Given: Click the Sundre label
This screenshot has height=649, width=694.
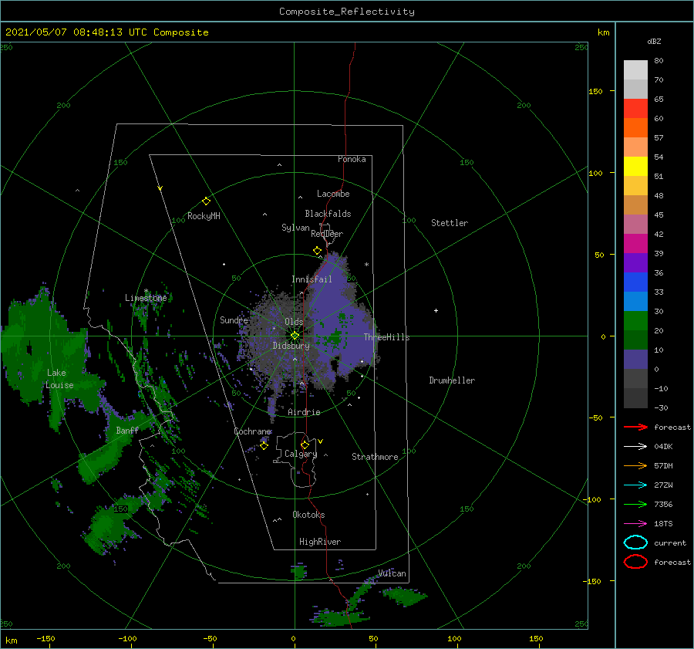Looking at the screenshot, I should coord(234,319).
